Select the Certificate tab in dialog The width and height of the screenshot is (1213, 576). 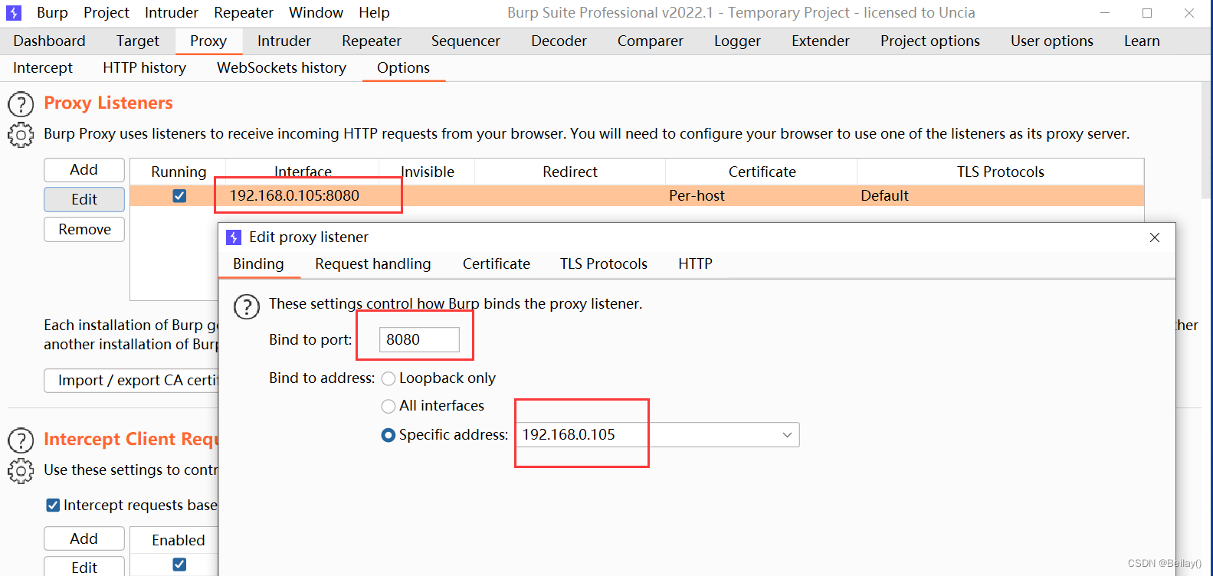(497, 264)
